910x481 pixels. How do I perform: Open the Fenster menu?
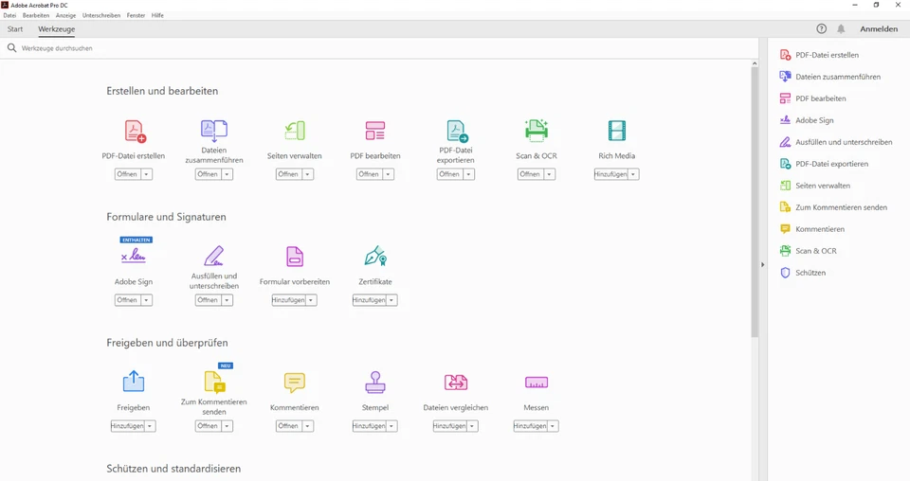136,16
